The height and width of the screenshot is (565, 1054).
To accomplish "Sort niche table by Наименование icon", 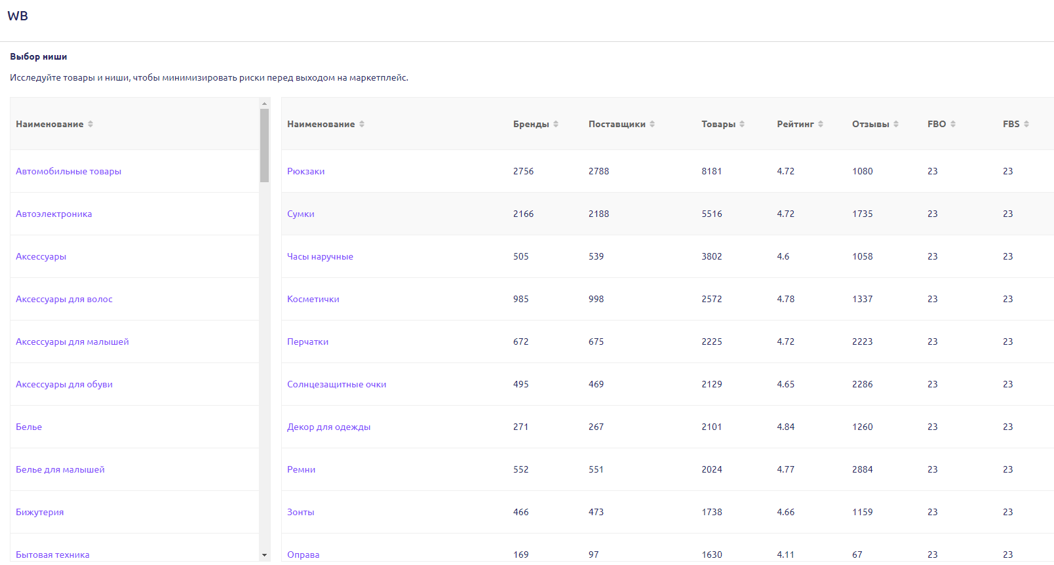I will click(x=362, y=124).
